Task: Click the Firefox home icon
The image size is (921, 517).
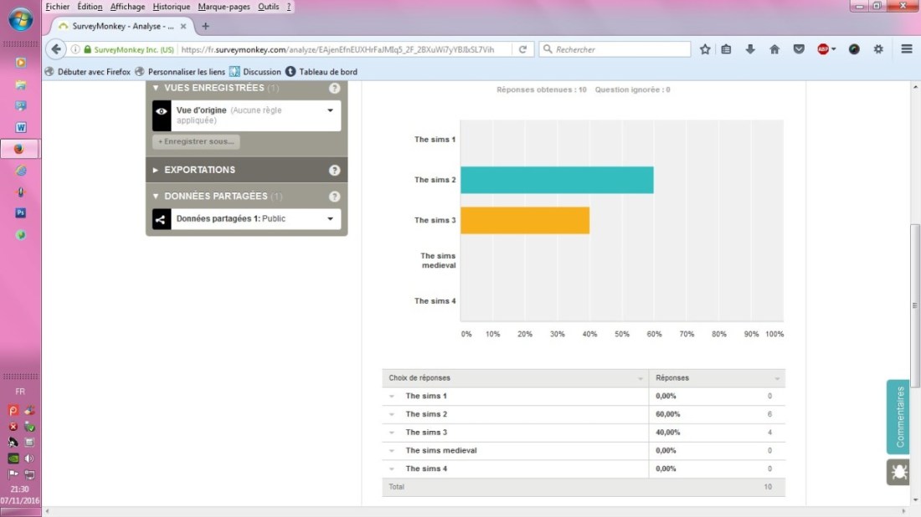Action: (774, 49)
